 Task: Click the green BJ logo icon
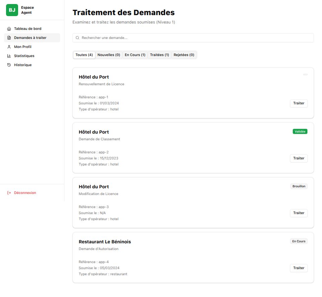12,10
